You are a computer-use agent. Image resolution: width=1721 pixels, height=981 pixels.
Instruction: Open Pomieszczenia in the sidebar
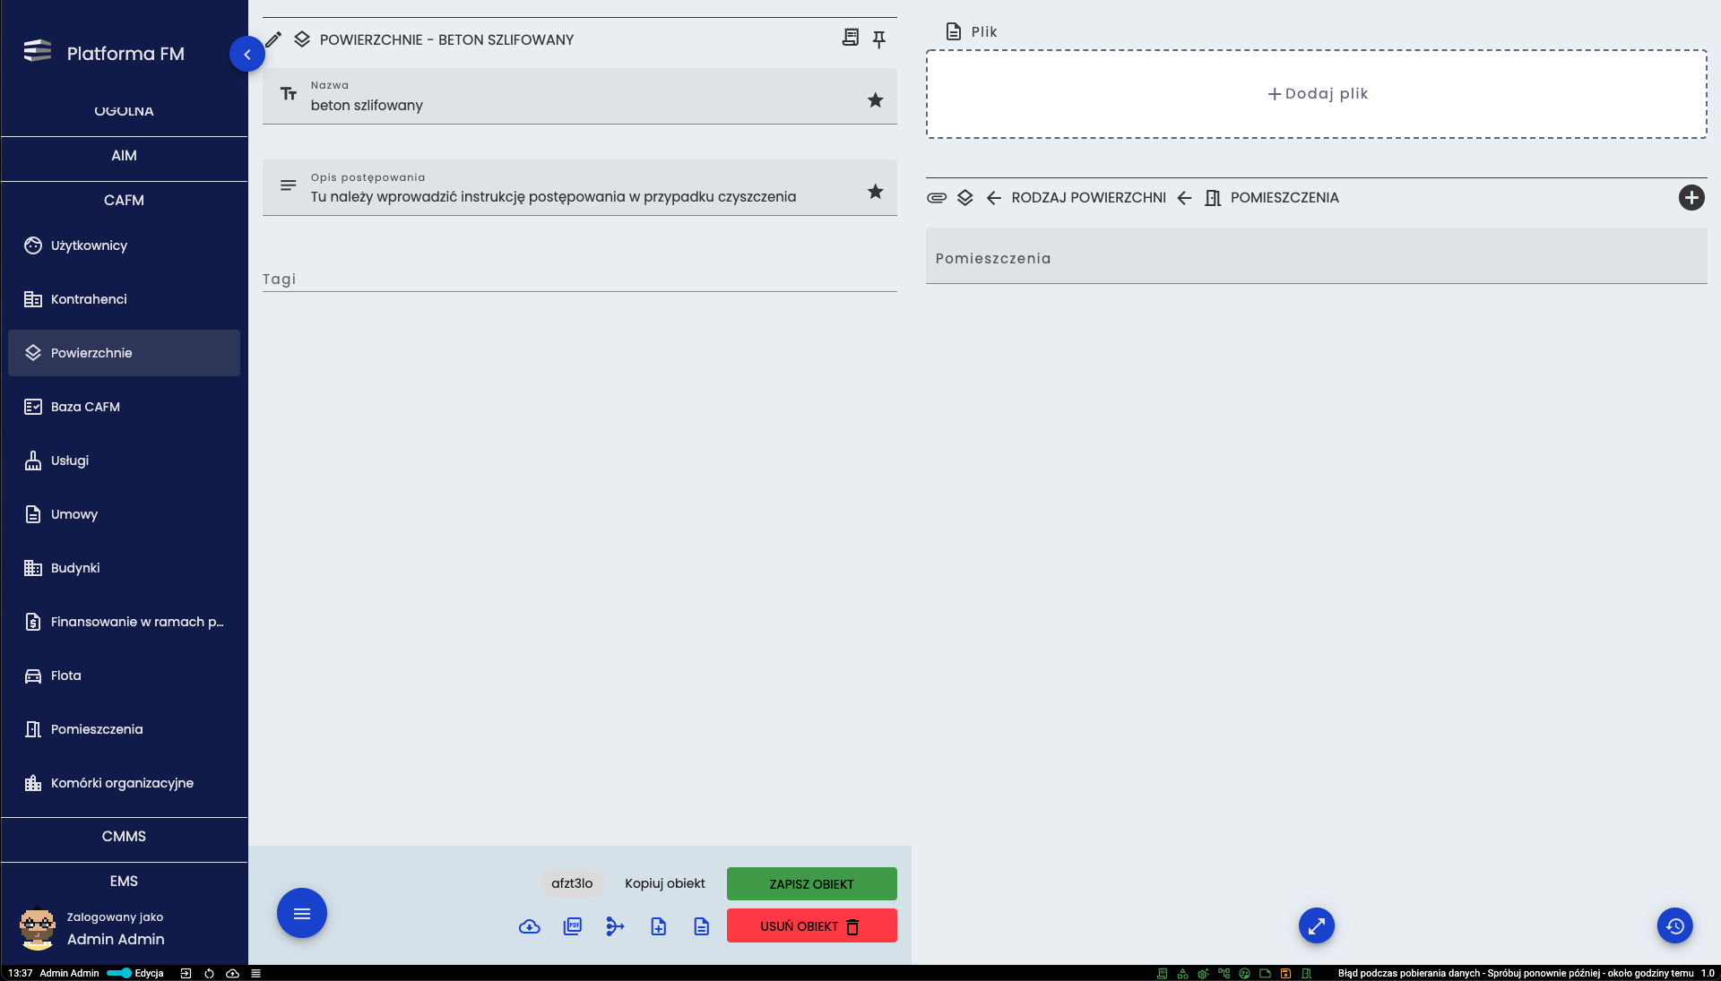point(124,729)
